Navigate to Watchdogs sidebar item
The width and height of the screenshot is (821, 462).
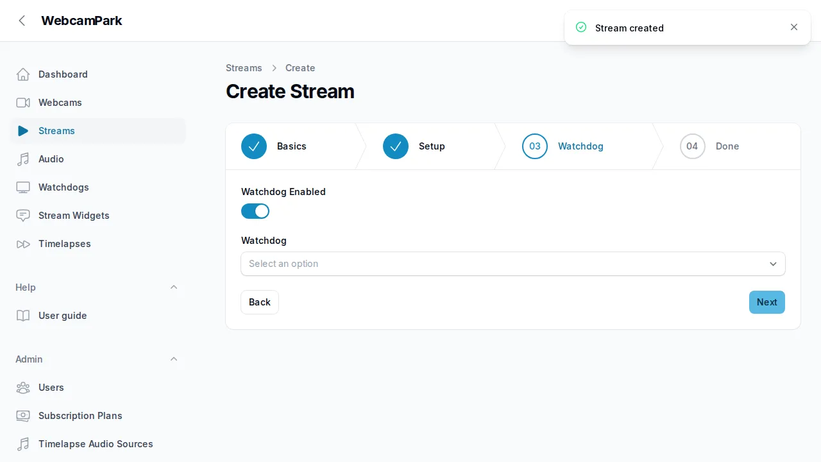coord(98,187)
